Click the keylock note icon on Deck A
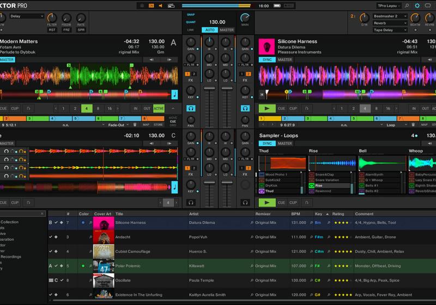The width and height of the screenshot is (436, 305). (x=174, y=94)
